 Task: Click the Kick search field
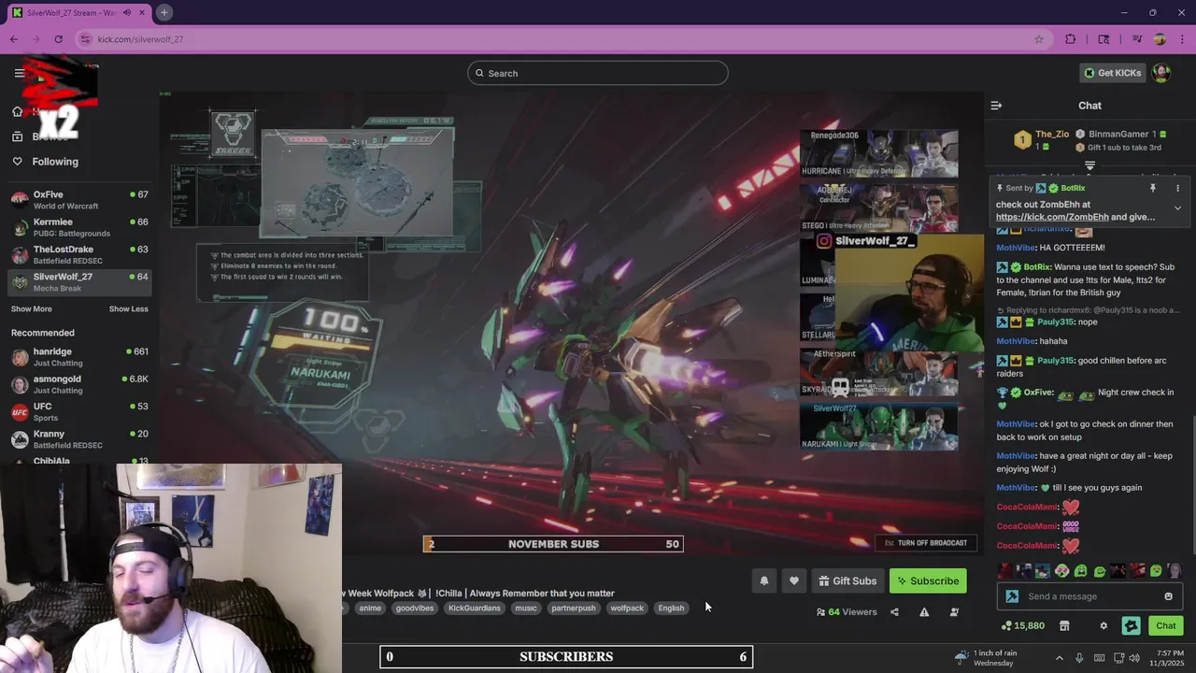pos(598,73)
